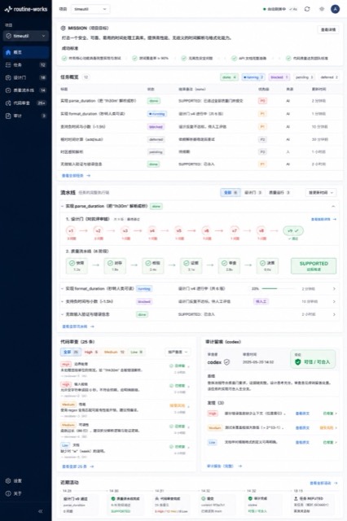Open the view all 25 reviews link
347x521 pixels.
77,466
